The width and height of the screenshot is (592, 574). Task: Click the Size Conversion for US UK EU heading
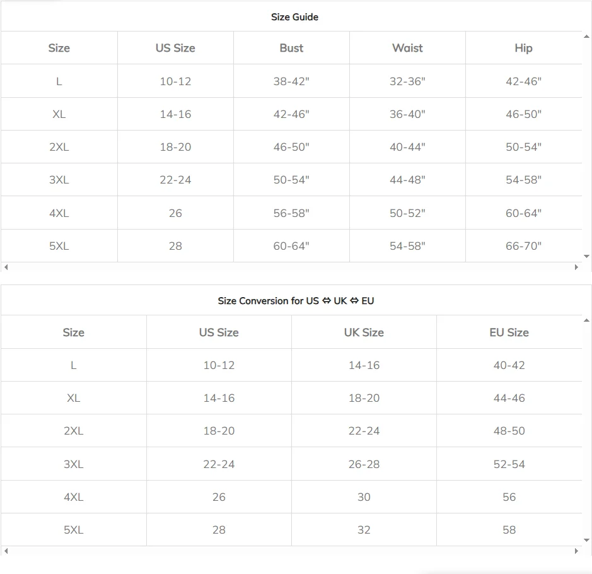[x=296, y=301]
